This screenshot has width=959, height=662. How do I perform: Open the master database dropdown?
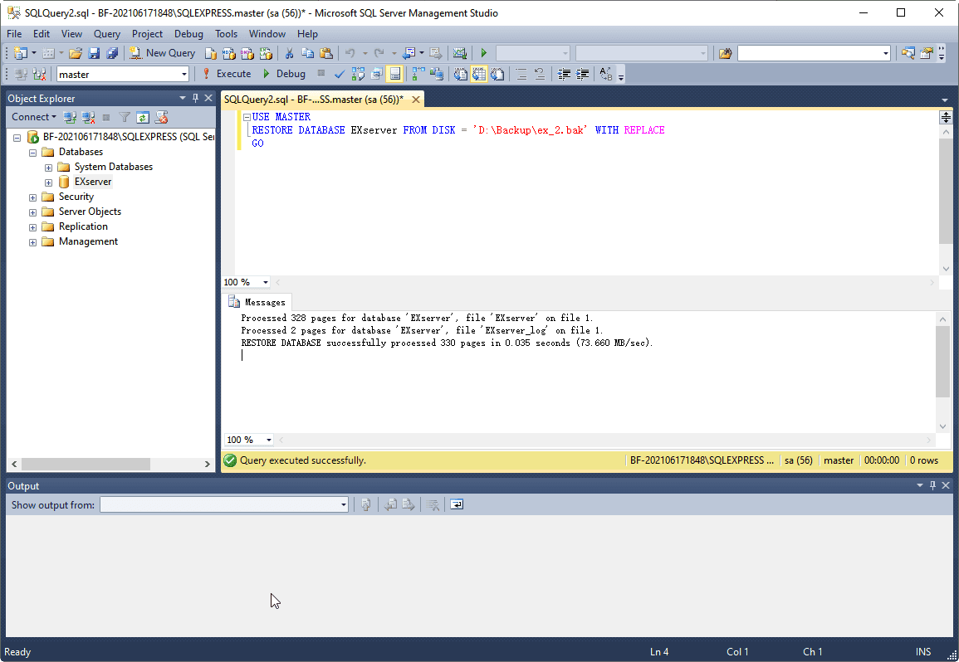(184, 74)
